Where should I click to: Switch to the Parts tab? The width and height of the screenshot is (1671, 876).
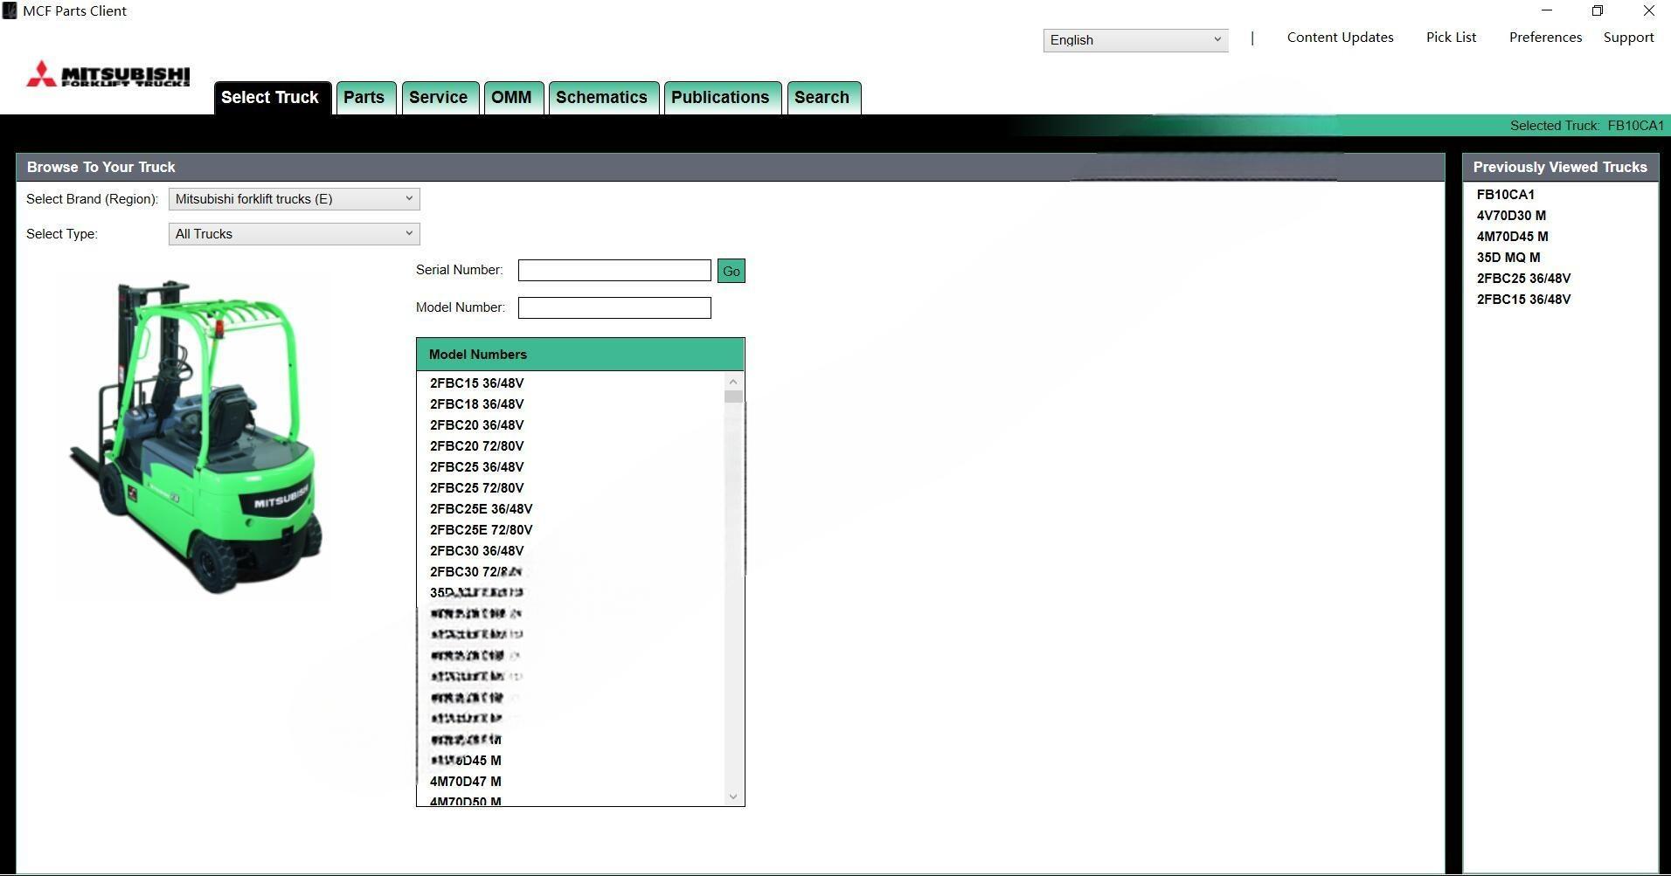(364, 98)
